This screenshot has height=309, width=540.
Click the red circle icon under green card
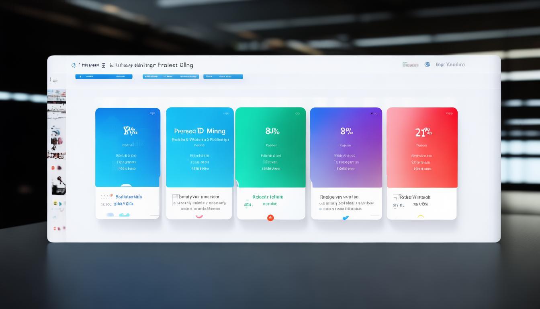[270, 218]
